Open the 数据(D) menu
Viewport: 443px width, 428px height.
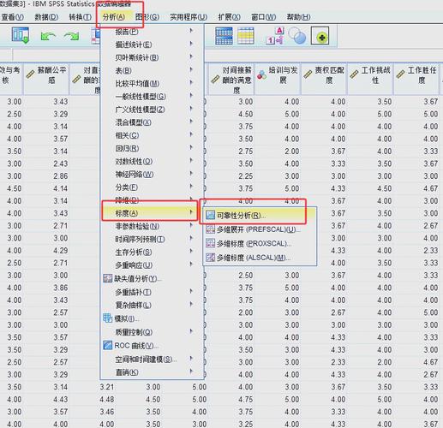point(46,17)
